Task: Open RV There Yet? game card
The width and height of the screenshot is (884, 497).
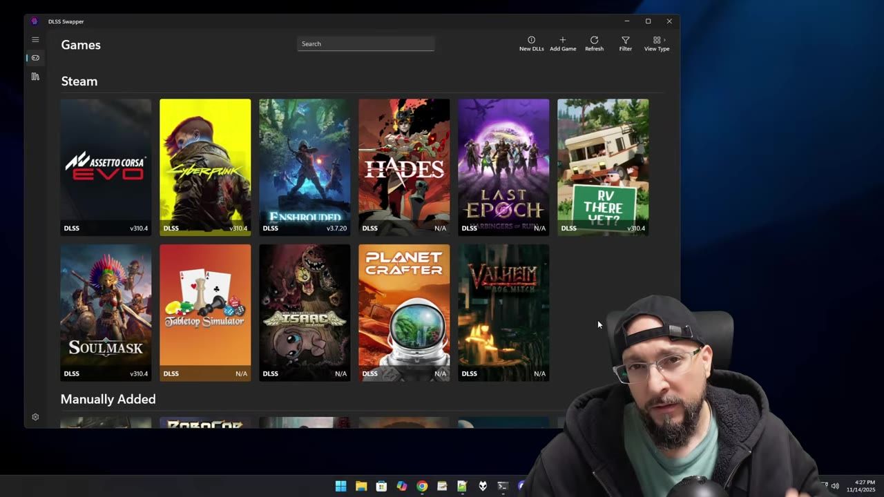Action: click(x=603, y=167)
